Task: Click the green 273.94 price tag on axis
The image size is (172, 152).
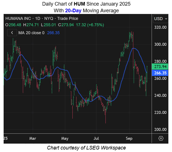Action: click(x=160, y=67)
